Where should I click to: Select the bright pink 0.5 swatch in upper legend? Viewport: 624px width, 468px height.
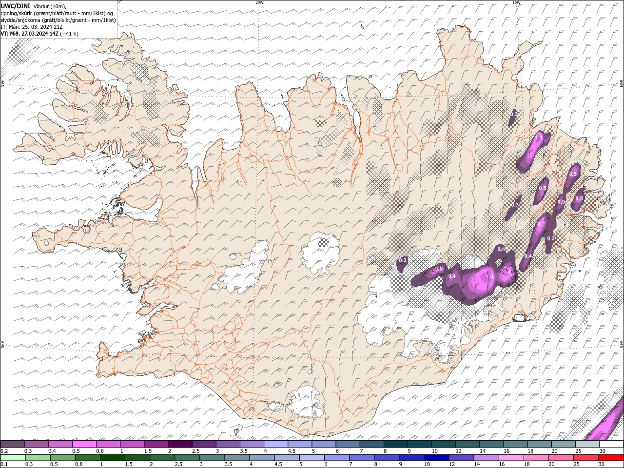(x=84, y=444)
